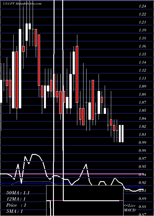Click the 1.24 price axis label
Image resolution: width=154 pixels, height=216 pixels.
click(142, 6)
